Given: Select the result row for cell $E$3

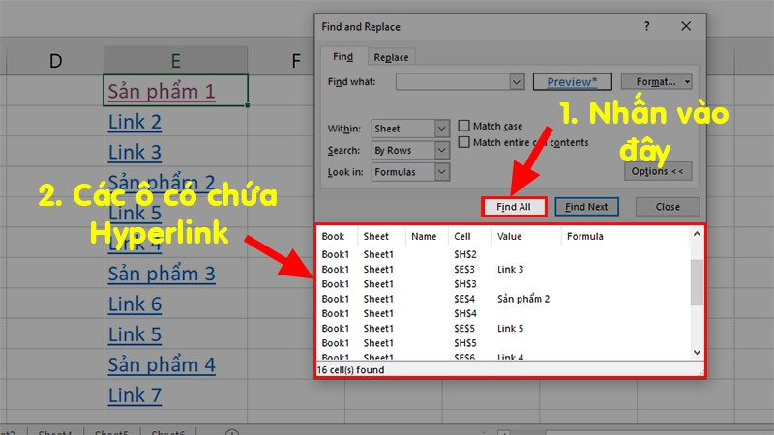Looking at the screenshot, I should tap(503, 269).
